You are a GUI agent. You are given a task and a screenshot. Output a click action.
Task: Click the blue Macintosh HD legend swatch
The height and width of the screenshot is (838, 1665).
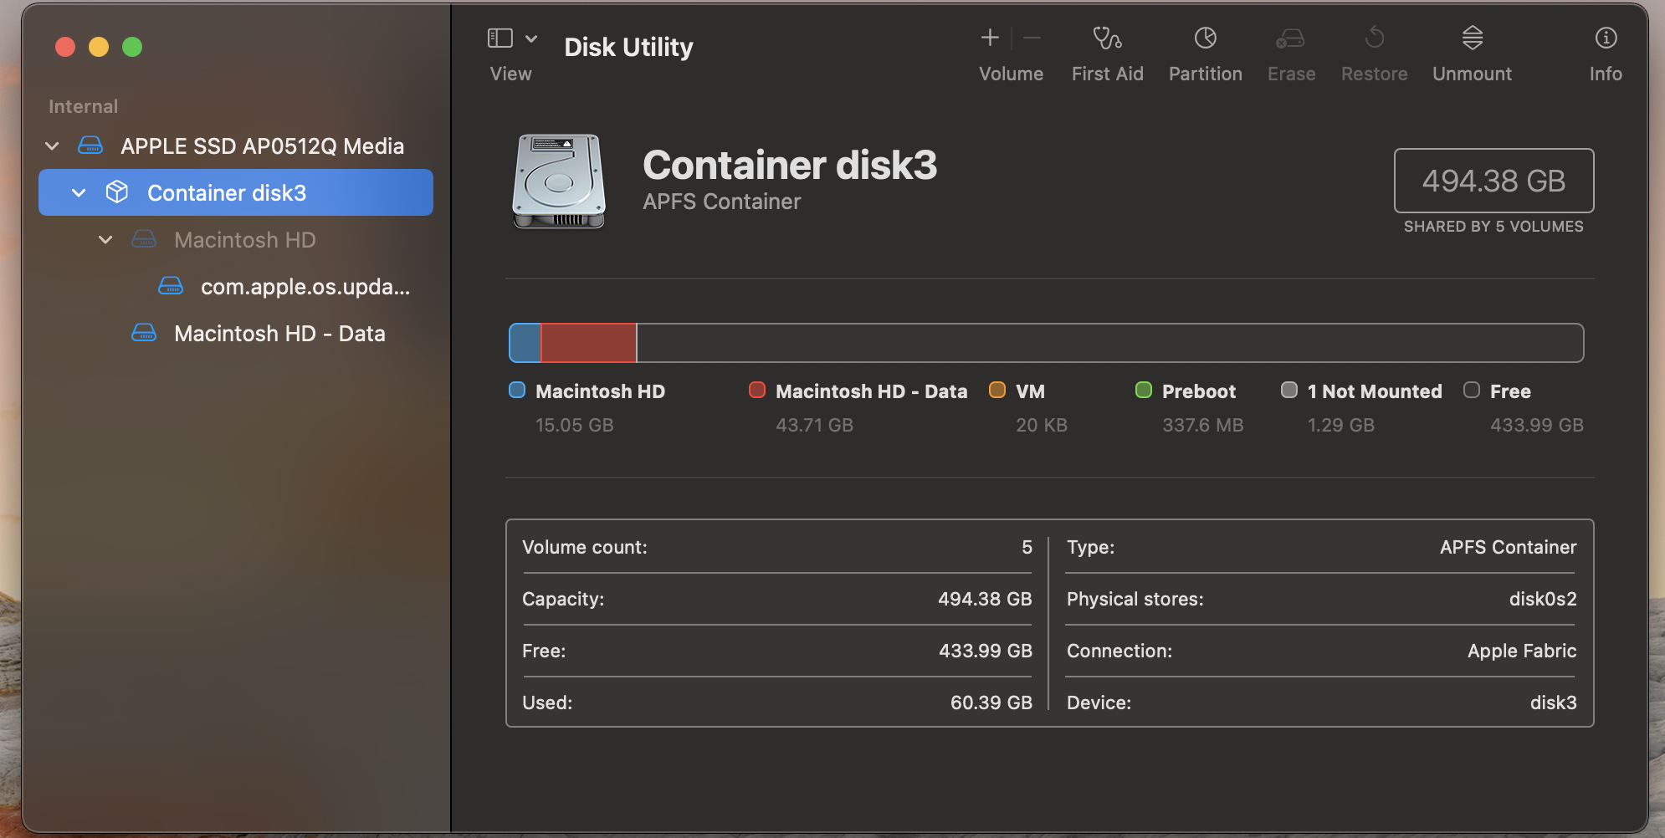(517, 391)
